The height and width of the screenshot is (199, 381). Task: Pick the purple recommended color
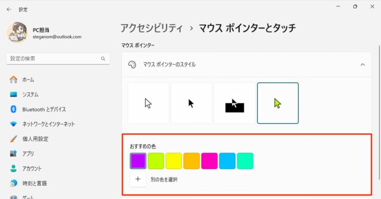(138, 160)
